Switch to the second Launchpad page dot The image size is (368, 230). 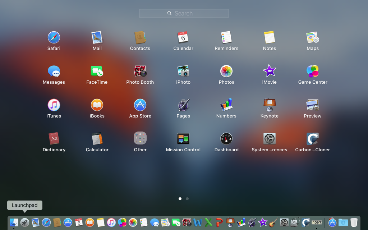pos(187,199)
